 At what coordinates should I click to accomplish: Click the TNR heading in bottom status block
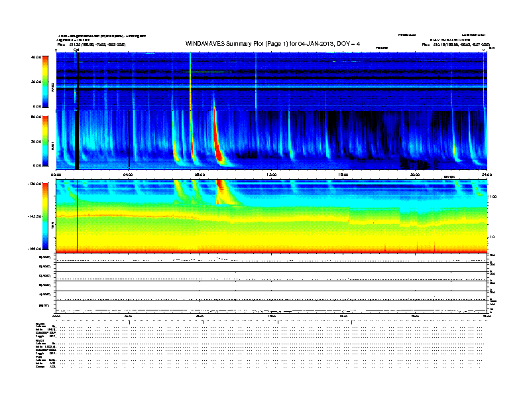38,357
